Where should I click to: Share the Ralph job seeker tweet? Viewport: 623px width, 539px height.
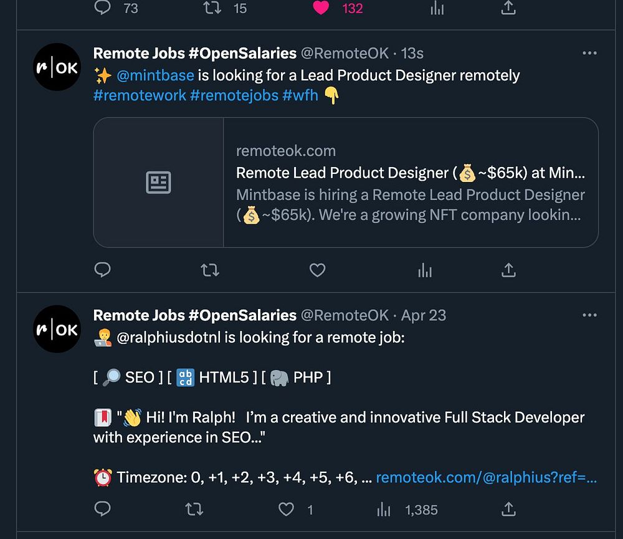point(508,510)
